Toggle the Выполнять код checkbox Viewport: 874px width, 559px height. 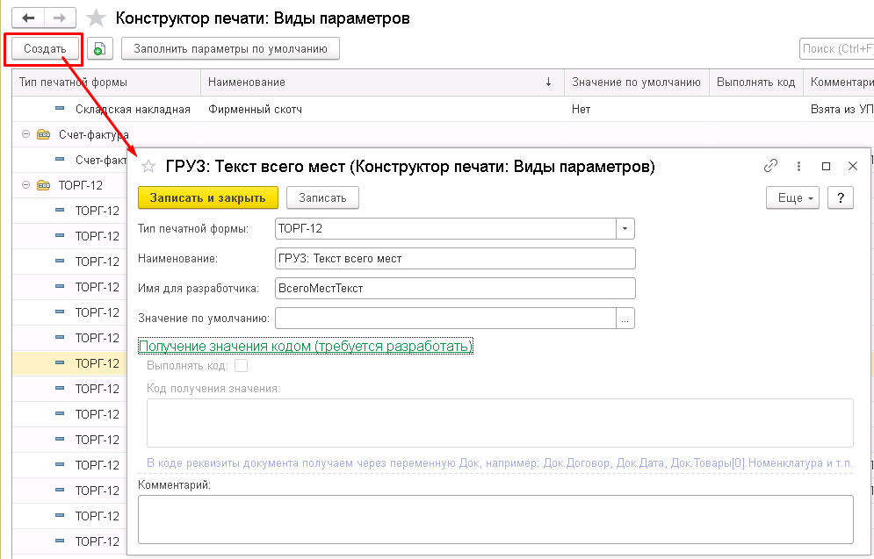pyautogui.click(x=242, y=366)
